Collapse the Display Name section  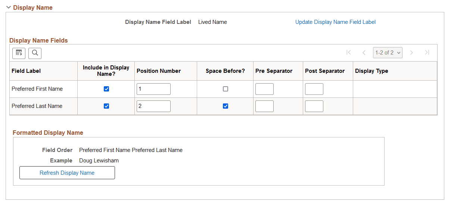9,7
